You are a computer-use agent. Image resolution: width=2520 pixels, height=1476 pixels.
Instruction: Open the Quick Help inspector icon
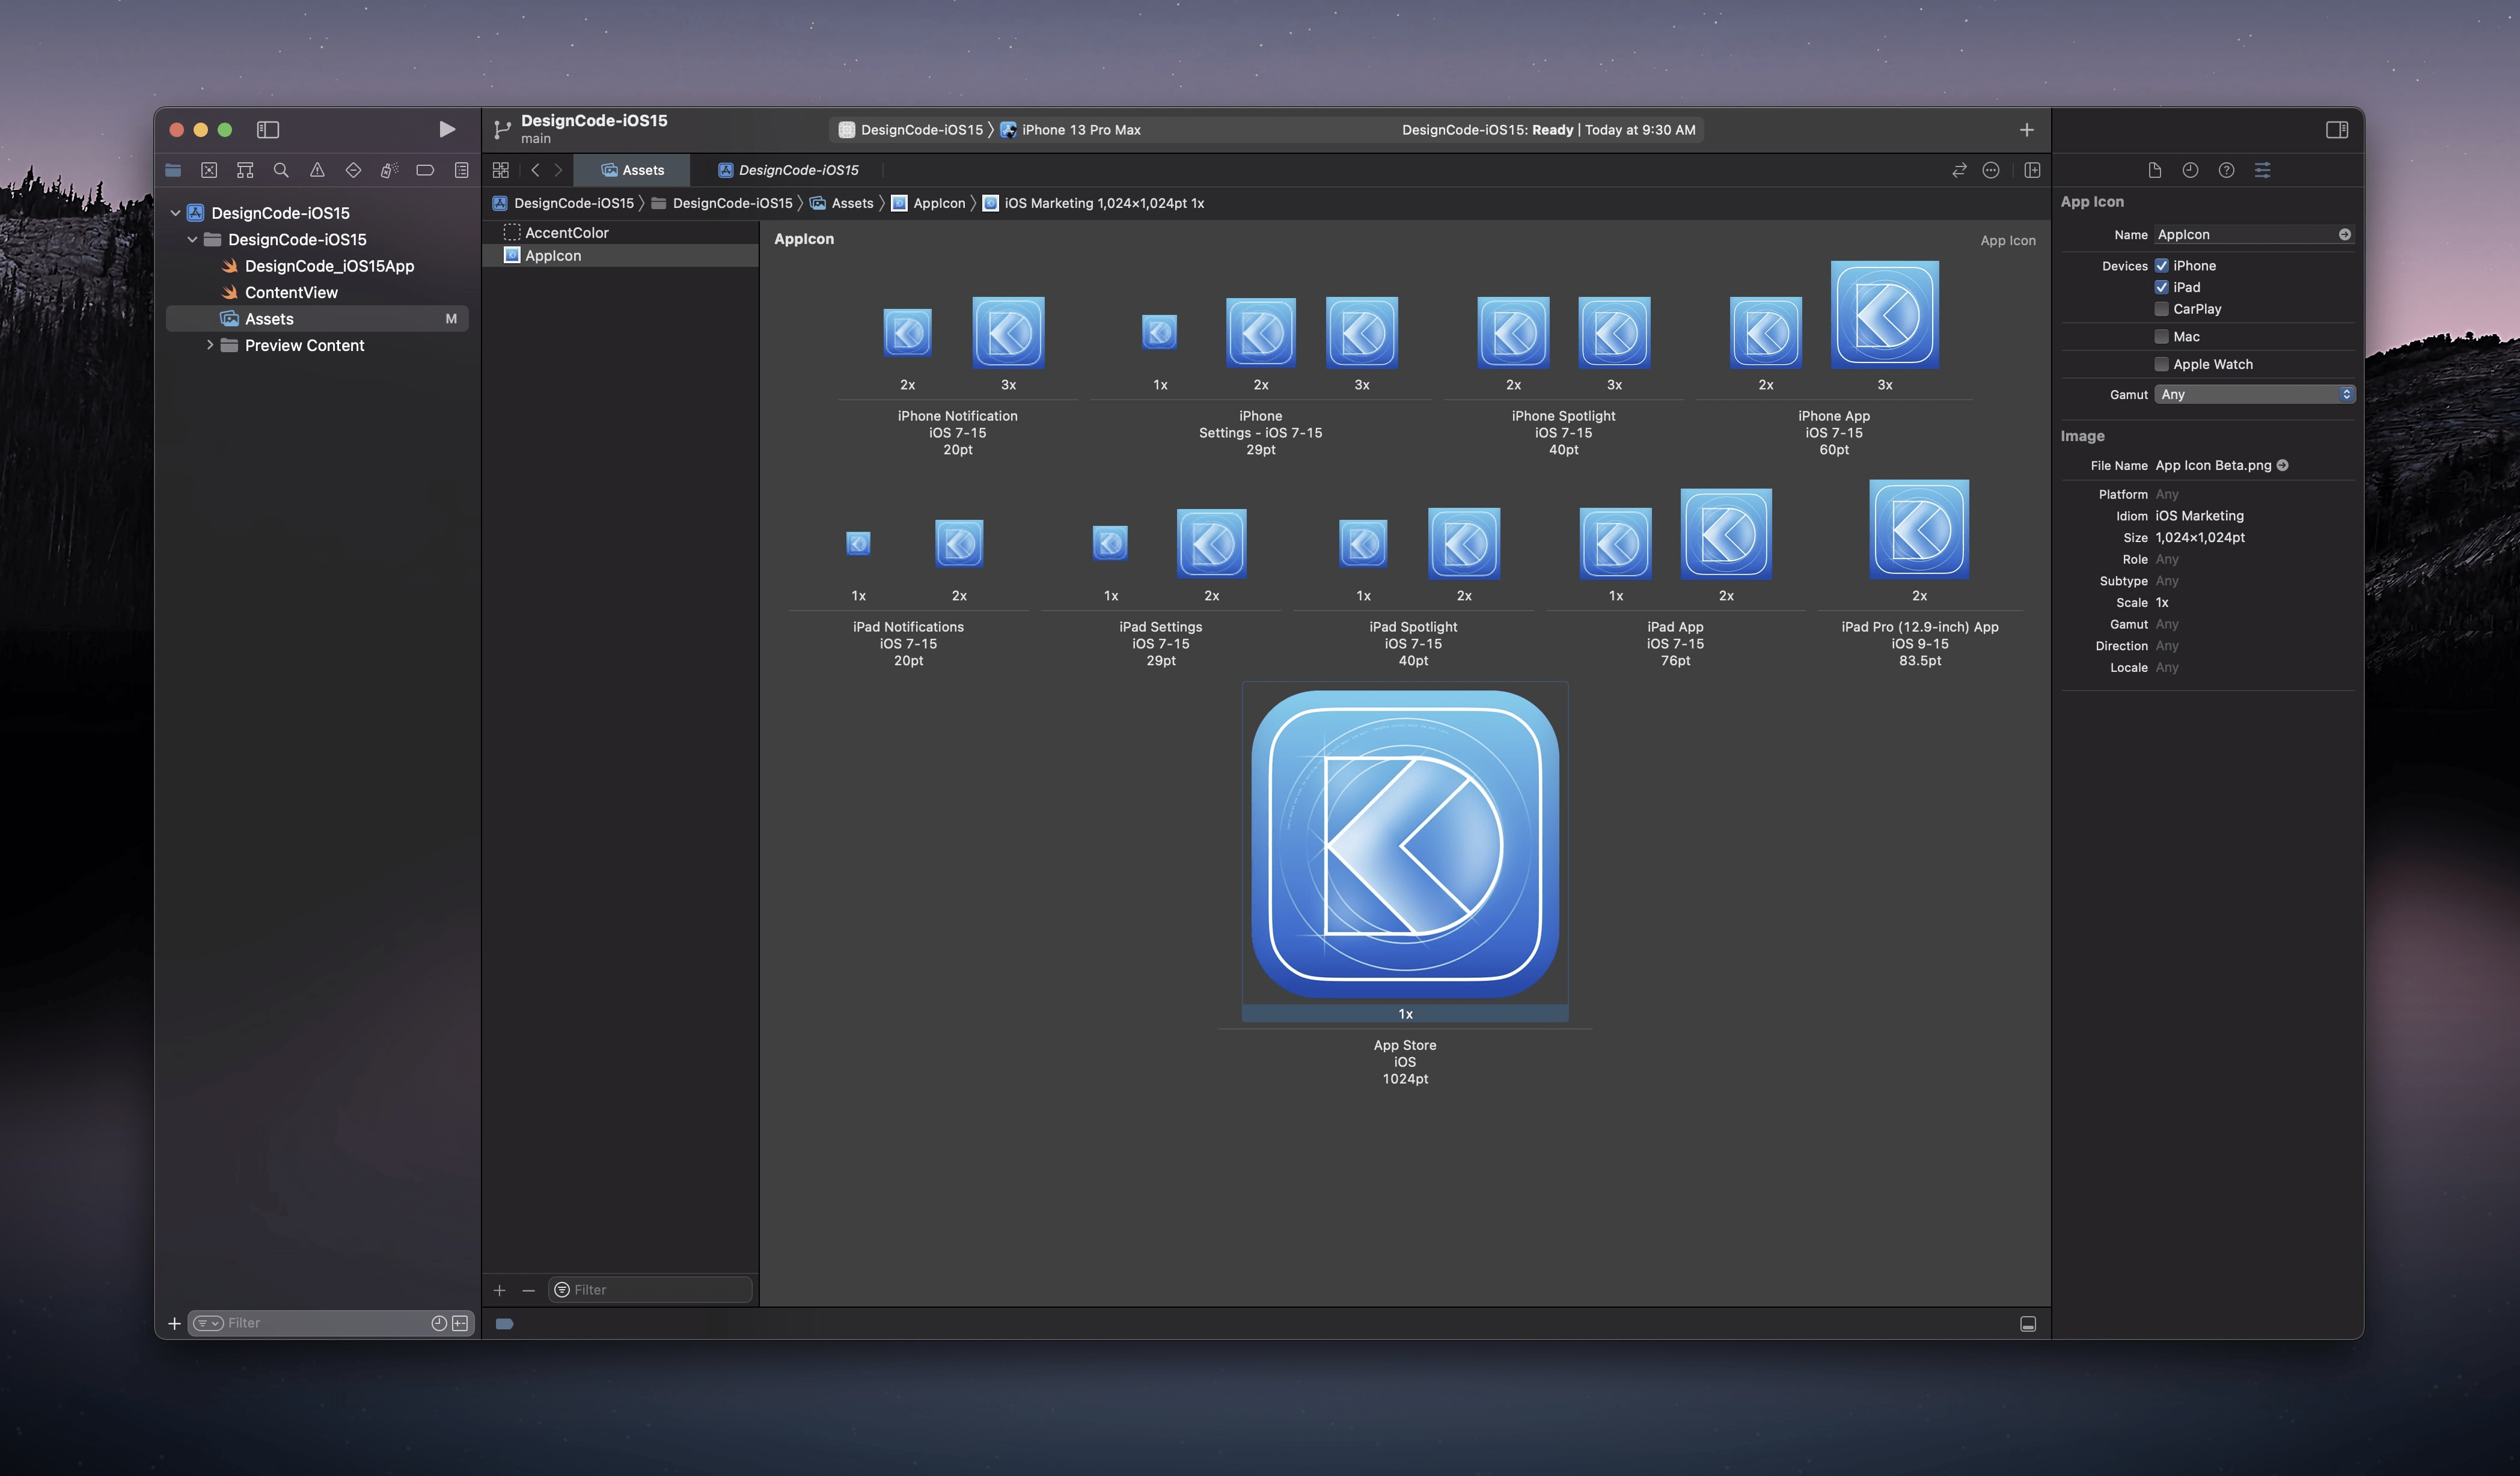point(2226,170)
